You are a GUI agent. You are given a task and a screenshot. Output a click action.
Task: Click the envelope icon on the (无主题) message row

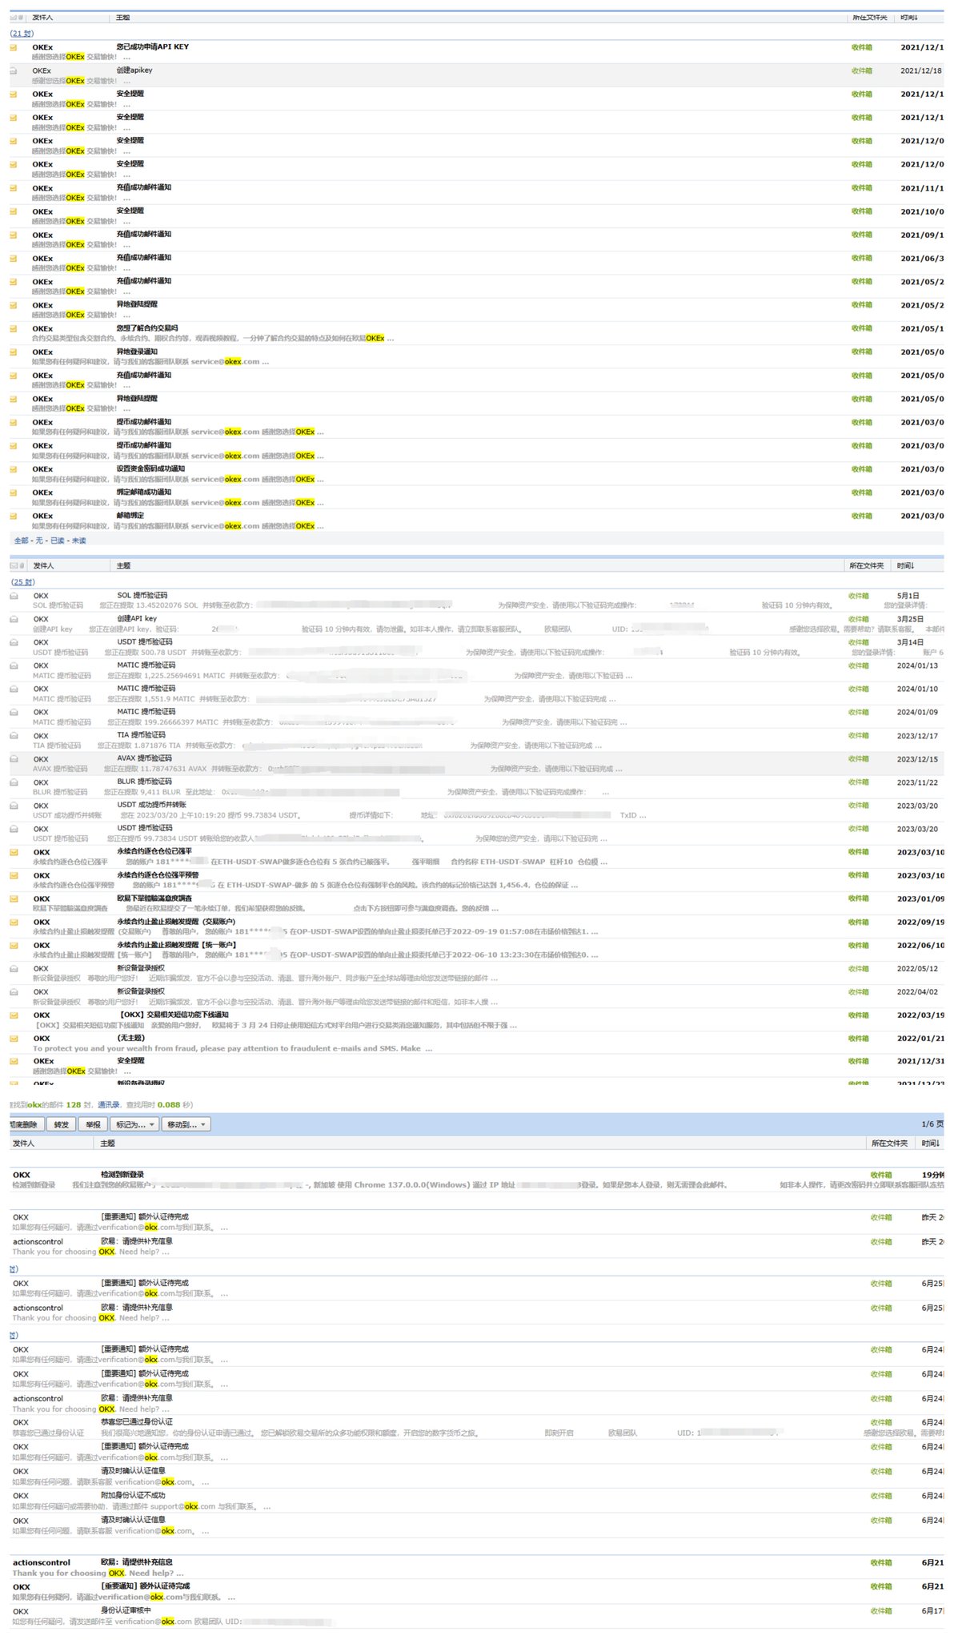[14, 1038]
